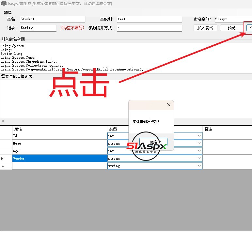This screenshot has width=252, height=232.
Task: Select the Name cell in the grid
Action: point(60,143)
